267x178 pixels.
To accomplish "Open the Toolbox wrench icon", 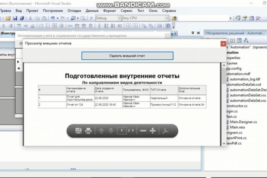I will pyautogui.click(x=258, y=18).
